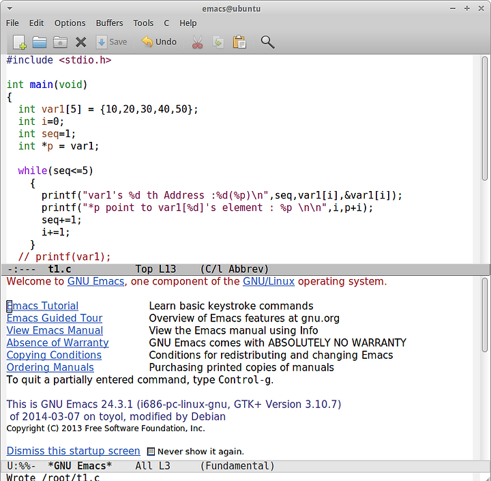
Task: Open the Emacs Guided Tour link
Action: point(55,318)
